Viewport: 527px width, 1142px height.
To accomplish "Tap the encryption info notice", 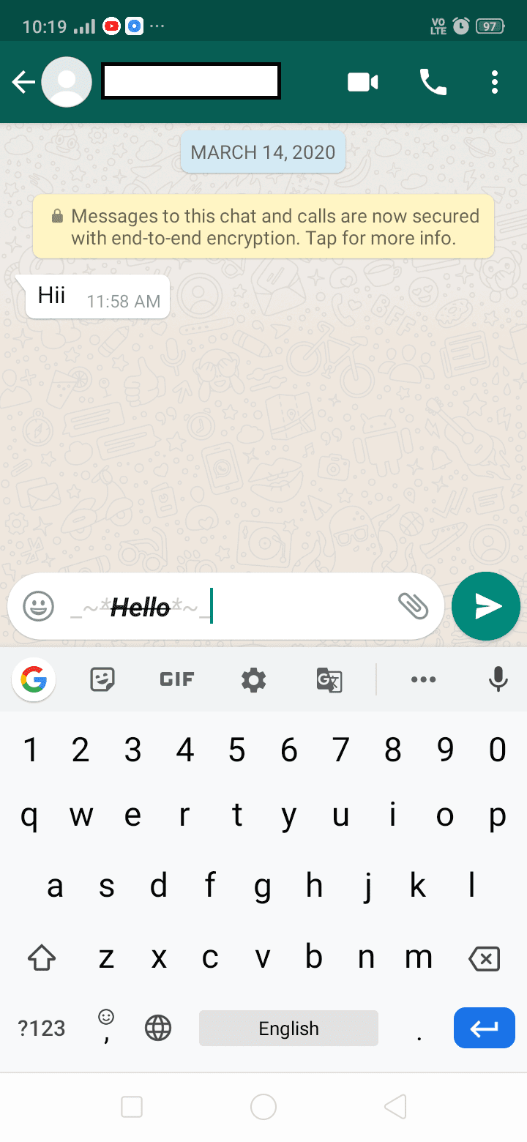I will 263,227.
